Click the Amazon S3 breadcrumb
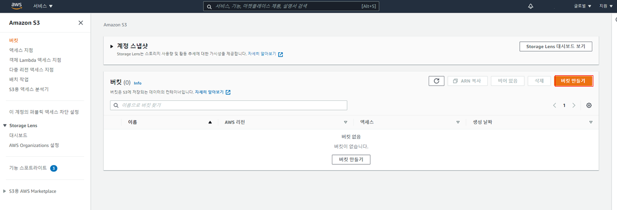617x210 pixels. 115,24
